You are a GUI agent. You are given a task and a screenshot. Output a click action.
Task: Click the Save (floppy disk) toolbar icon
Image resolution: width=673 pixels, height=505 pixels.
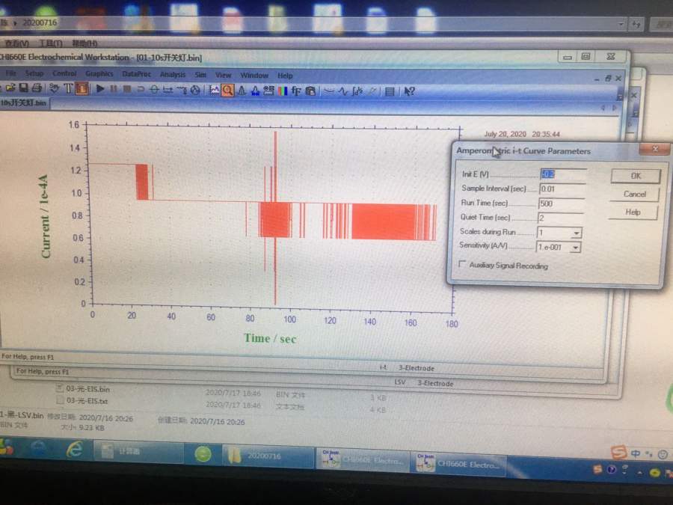pos(24,88)
